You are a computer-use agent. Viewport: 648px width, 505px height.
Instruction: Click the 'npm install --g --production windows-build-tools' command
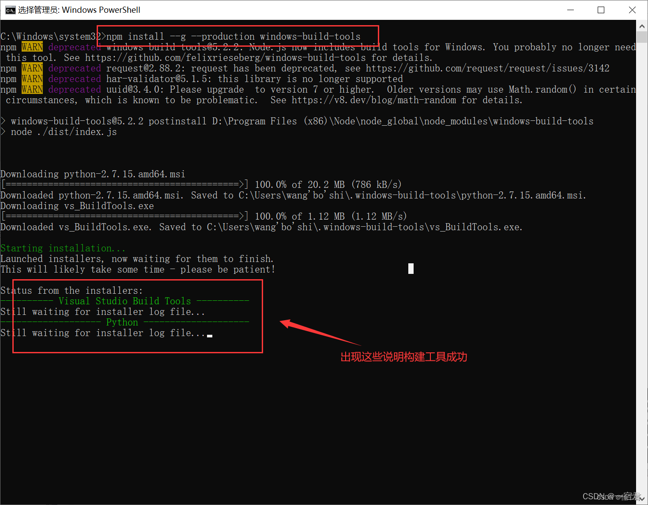click(x=233, y=37)
